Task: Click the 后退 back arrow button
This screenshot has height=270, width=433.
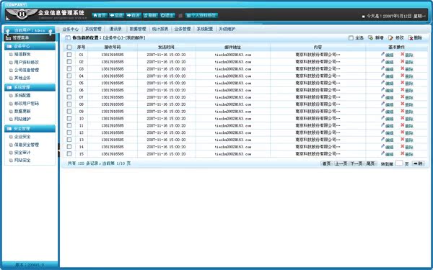Action: 116,15
